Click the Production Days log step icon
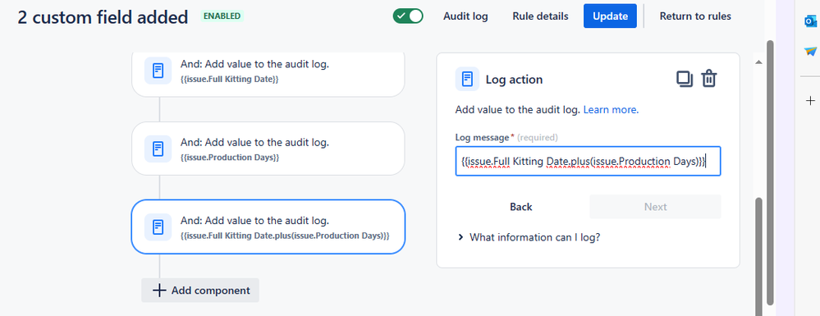 point(158,149)
